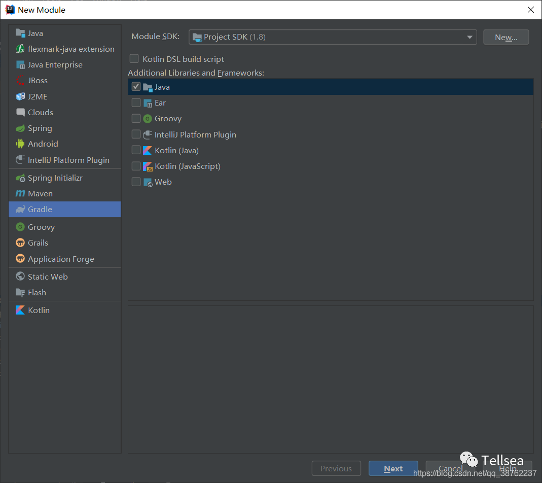Click IntelliJ Platform Plugin framework icon

148,134
